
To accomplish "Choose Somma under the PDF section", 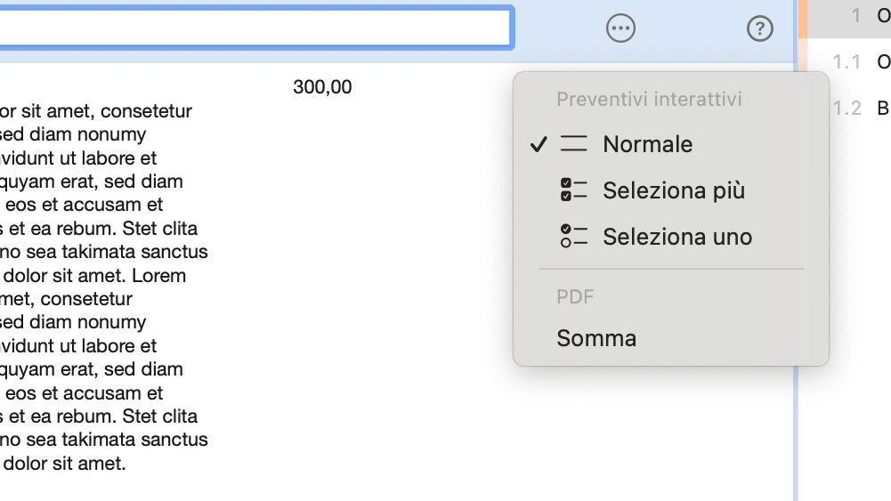I will pos(596,338).
